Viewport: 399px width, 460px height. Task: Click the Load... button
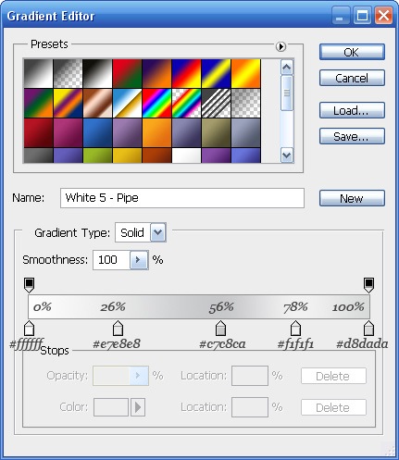(x=352, y=110)
